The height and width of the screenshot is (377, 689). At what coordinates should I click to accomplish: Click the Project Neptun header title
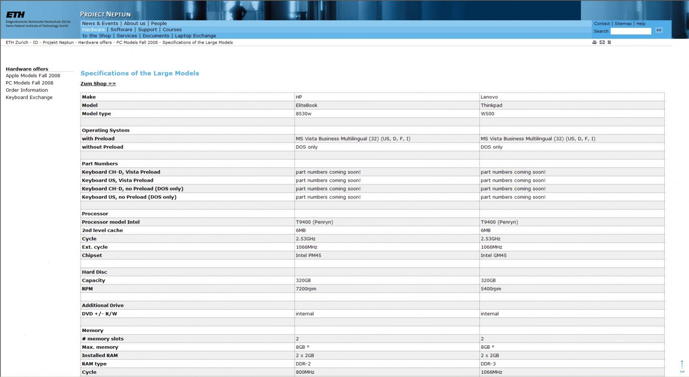pos(105,15)
